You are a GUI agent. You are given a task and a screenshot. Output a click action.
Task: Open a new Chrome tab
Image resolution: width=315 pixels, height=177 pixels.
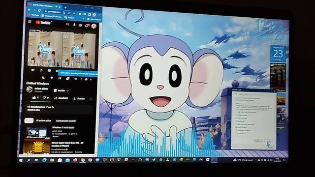pyautogui.click(x=65, y=8)
